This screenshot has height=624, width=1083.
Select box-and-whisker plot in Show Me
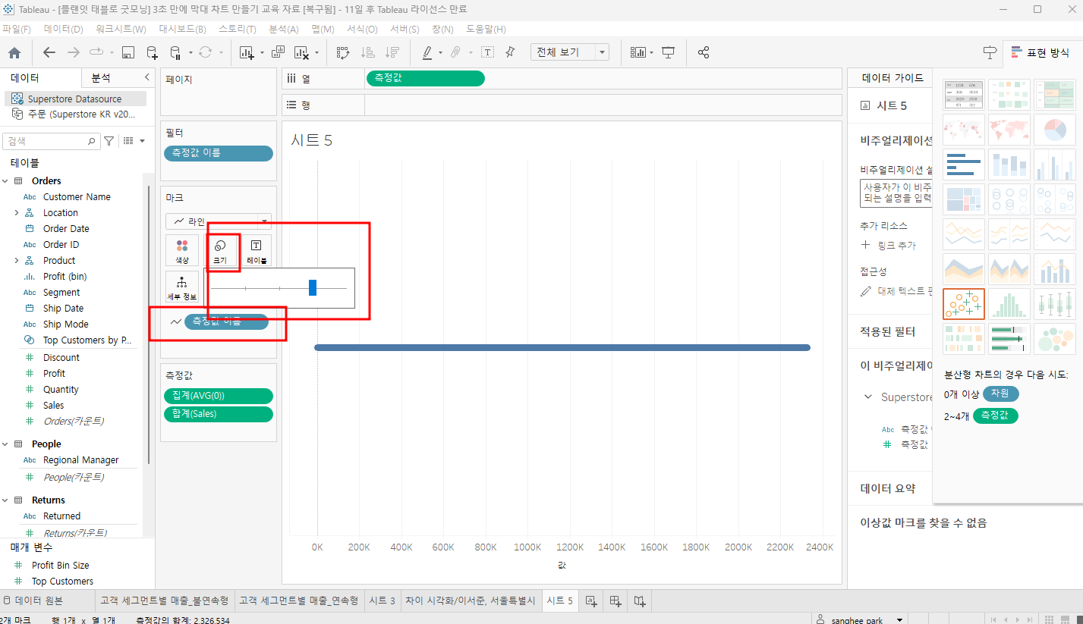[1054, 304]
